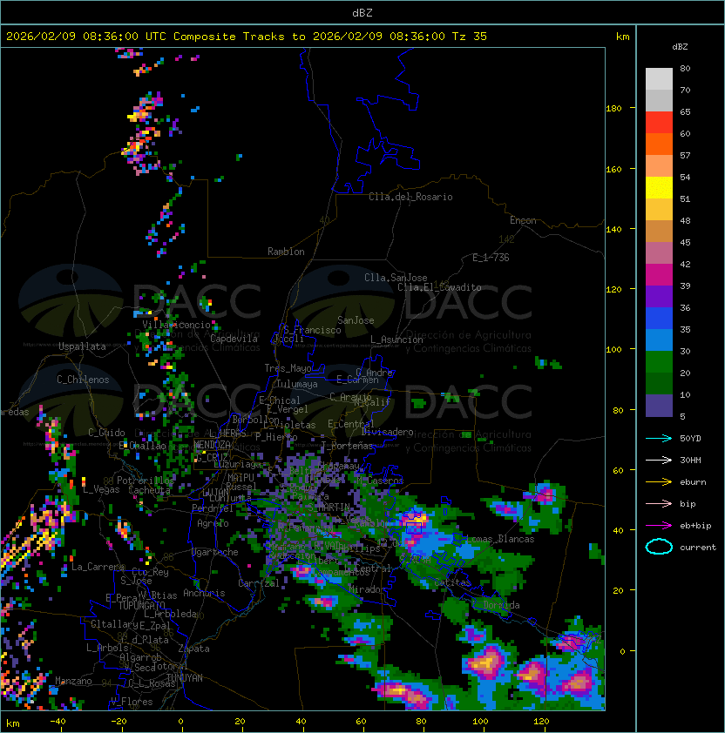Click the dBZ title at top
The height and width of the screenshot is (733, 725).
click(362, 12)
